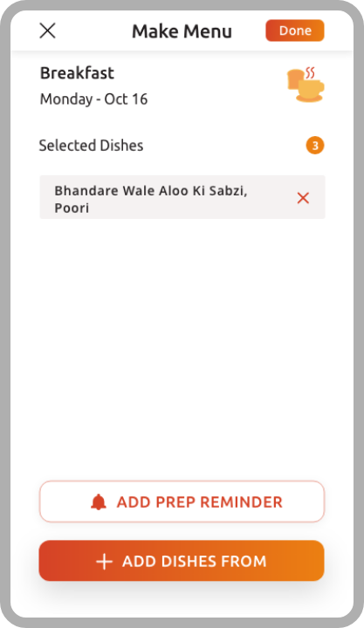Remove the Bhandare Wale Aloo Ki Sabzi dish
The width and height of the screenshot is (364, 628).
coord(303,198)
